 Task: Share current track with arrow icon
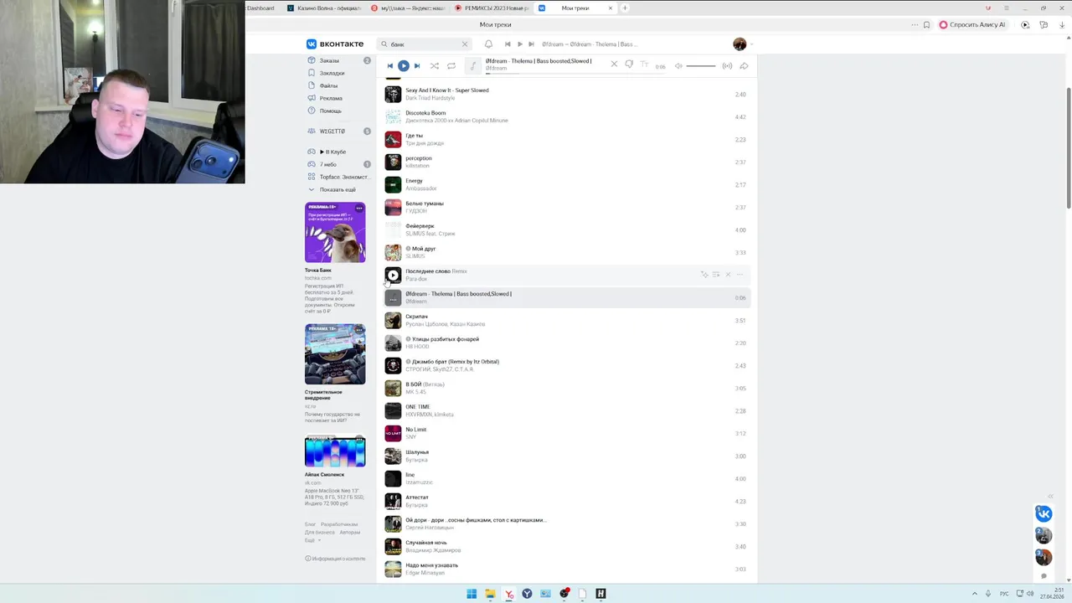tap(744, 65)
